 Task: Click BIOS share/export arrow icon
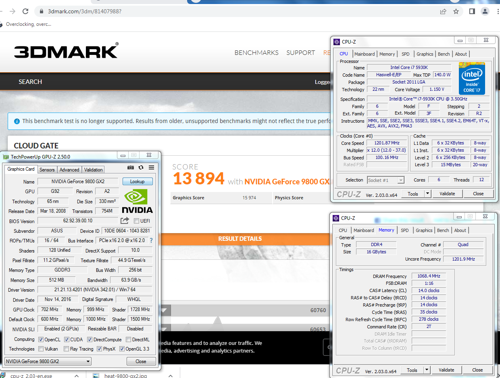(125, 221)
